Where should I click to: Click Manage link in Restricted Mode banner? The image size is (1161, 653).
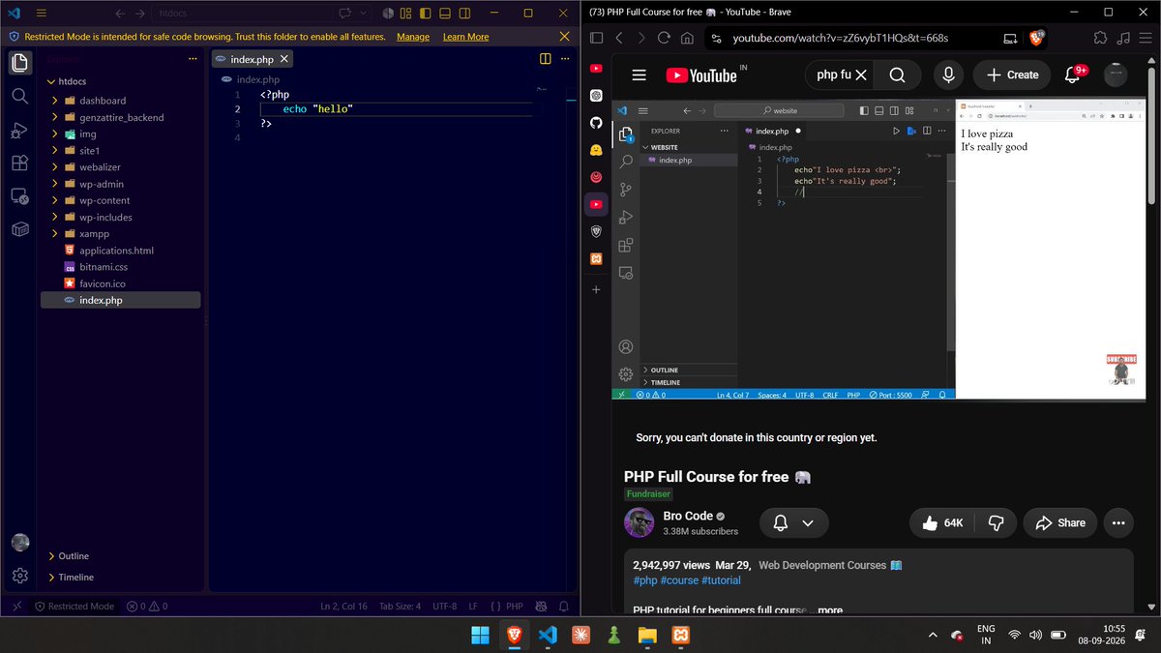tap(413, 37)
